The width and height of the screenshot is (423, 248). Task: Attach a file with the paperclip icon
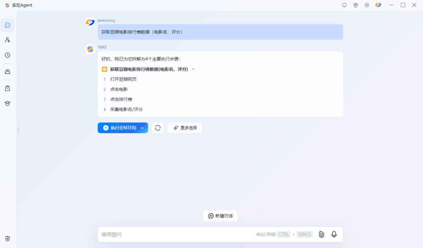(x=321, y=234)
